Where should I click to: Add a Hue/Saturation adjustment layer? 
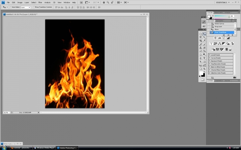tap(215, 44)
